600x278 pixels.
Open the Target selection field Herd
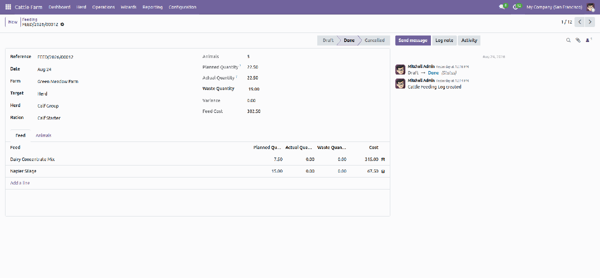pos(114,93)
